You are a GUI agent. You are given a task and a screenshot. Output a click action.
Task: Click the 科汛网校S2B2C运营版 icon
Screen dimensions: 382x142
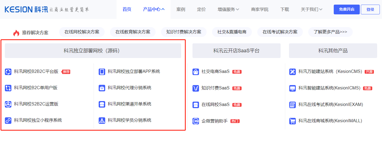point(8,104)
